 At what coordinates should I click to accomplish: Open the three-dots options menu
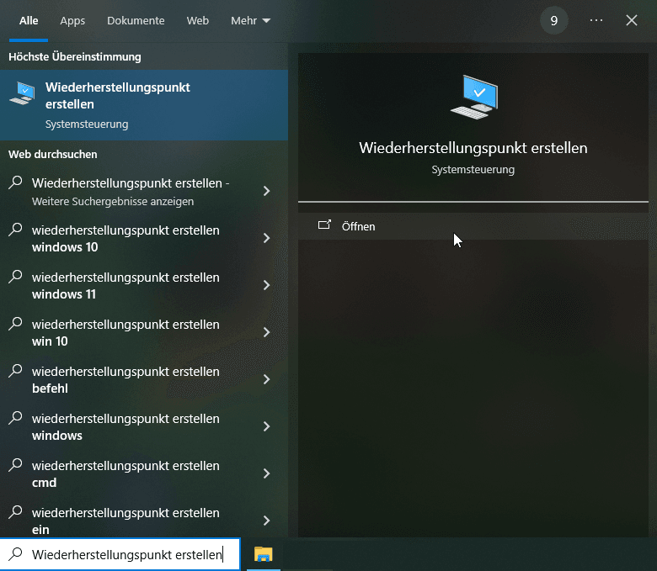click(596, 20)
